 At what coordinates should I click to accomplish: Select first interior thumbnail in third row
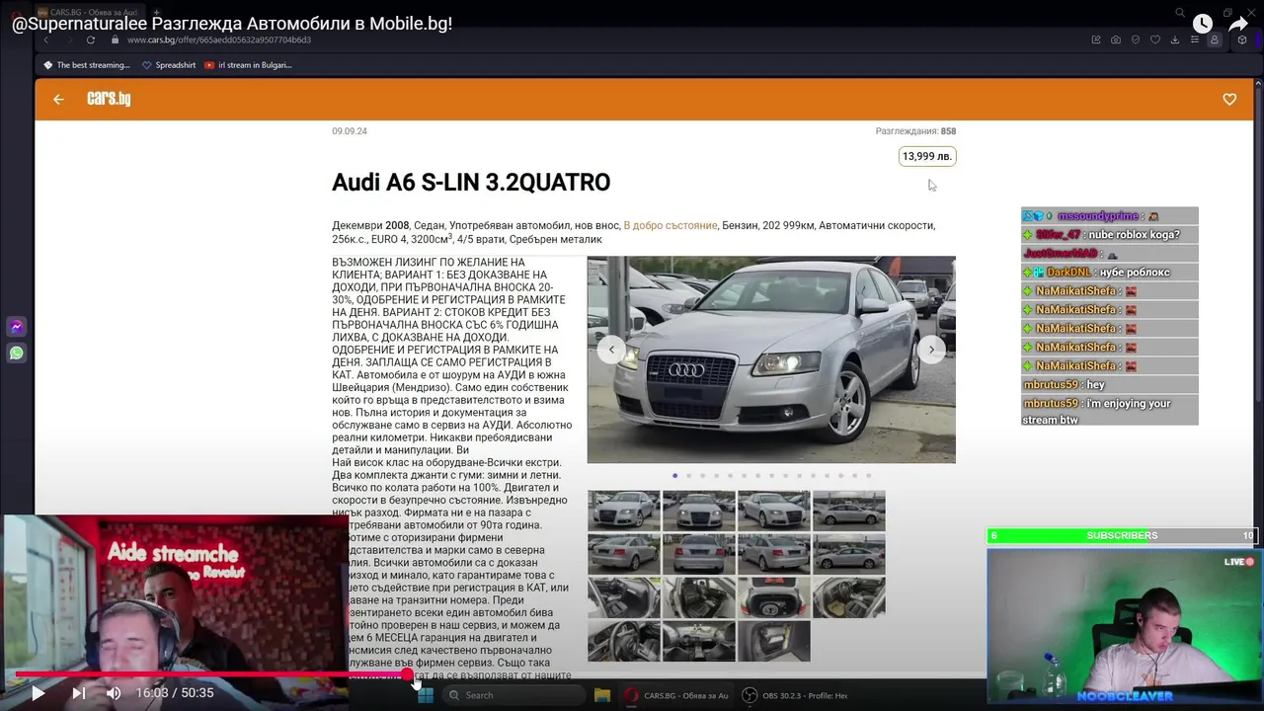coord(624,597)
